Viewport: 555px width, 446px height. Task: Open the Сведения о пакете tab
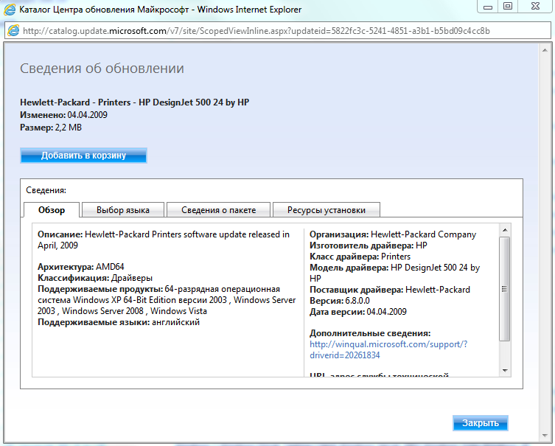(x=218, y=210)
